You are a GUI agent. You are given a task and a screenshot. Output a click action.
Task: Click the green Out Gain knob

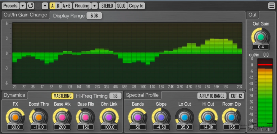tap(261, 37)
